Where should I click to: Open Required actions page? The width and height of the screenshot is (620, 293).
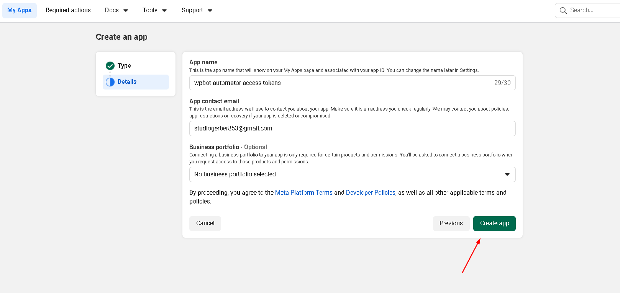[x=68, y=10]
